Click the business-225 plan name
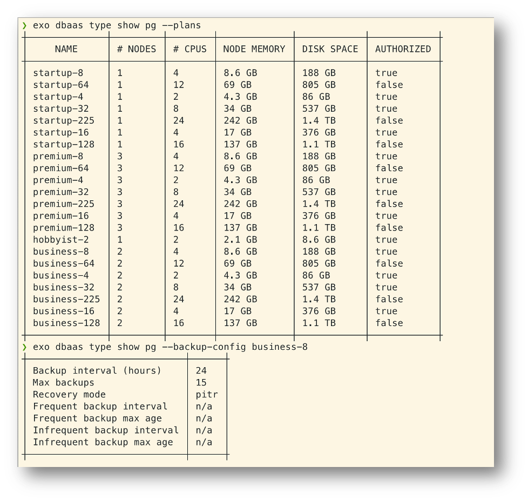This screenshot has width=528, height=501. click(x=66, y=299)
